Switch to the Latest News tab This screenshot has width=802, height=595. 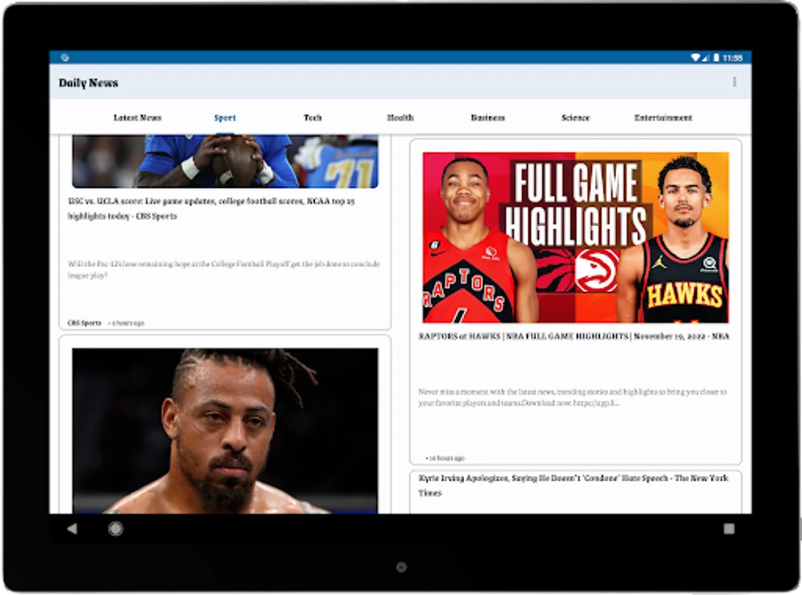(138, 118)
